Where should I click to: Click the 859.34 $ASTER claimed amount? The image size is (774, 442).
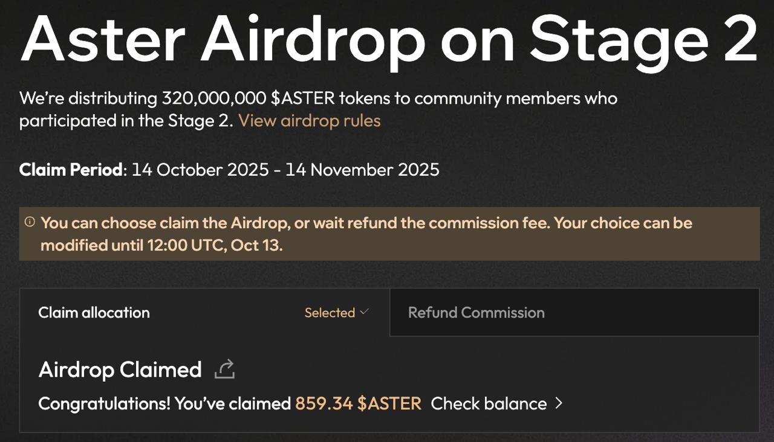click(358, 403)
